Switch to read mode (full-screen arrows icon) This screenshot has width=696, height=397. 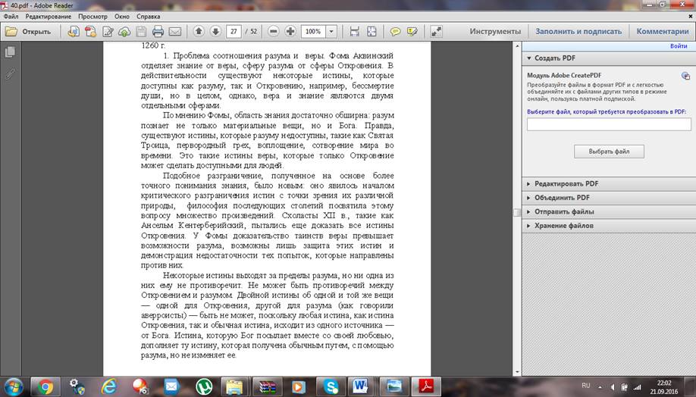tap(436, 32)
